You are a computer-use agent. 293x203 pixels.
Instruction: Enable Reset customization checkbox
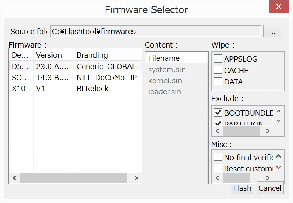(x=218, y=168)
